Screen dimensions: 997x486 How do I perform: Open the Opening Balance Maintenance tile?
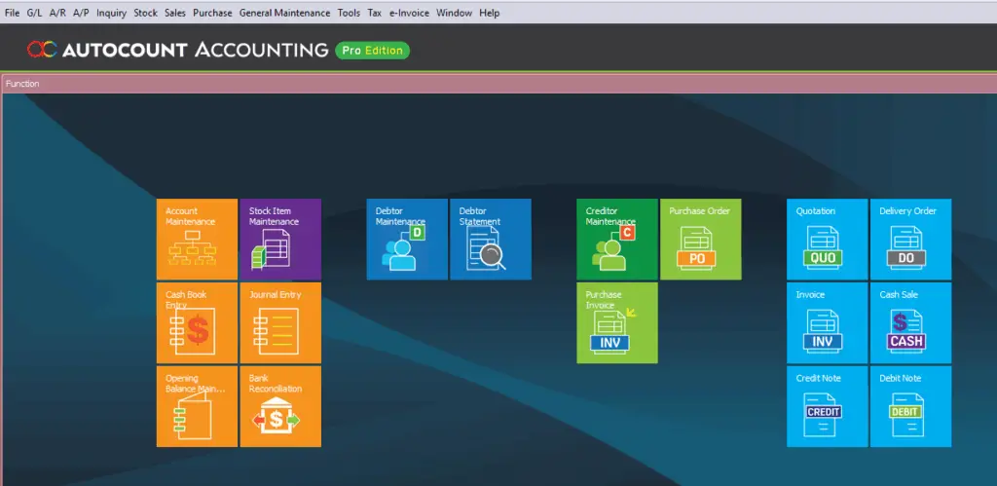coord(197,406)
